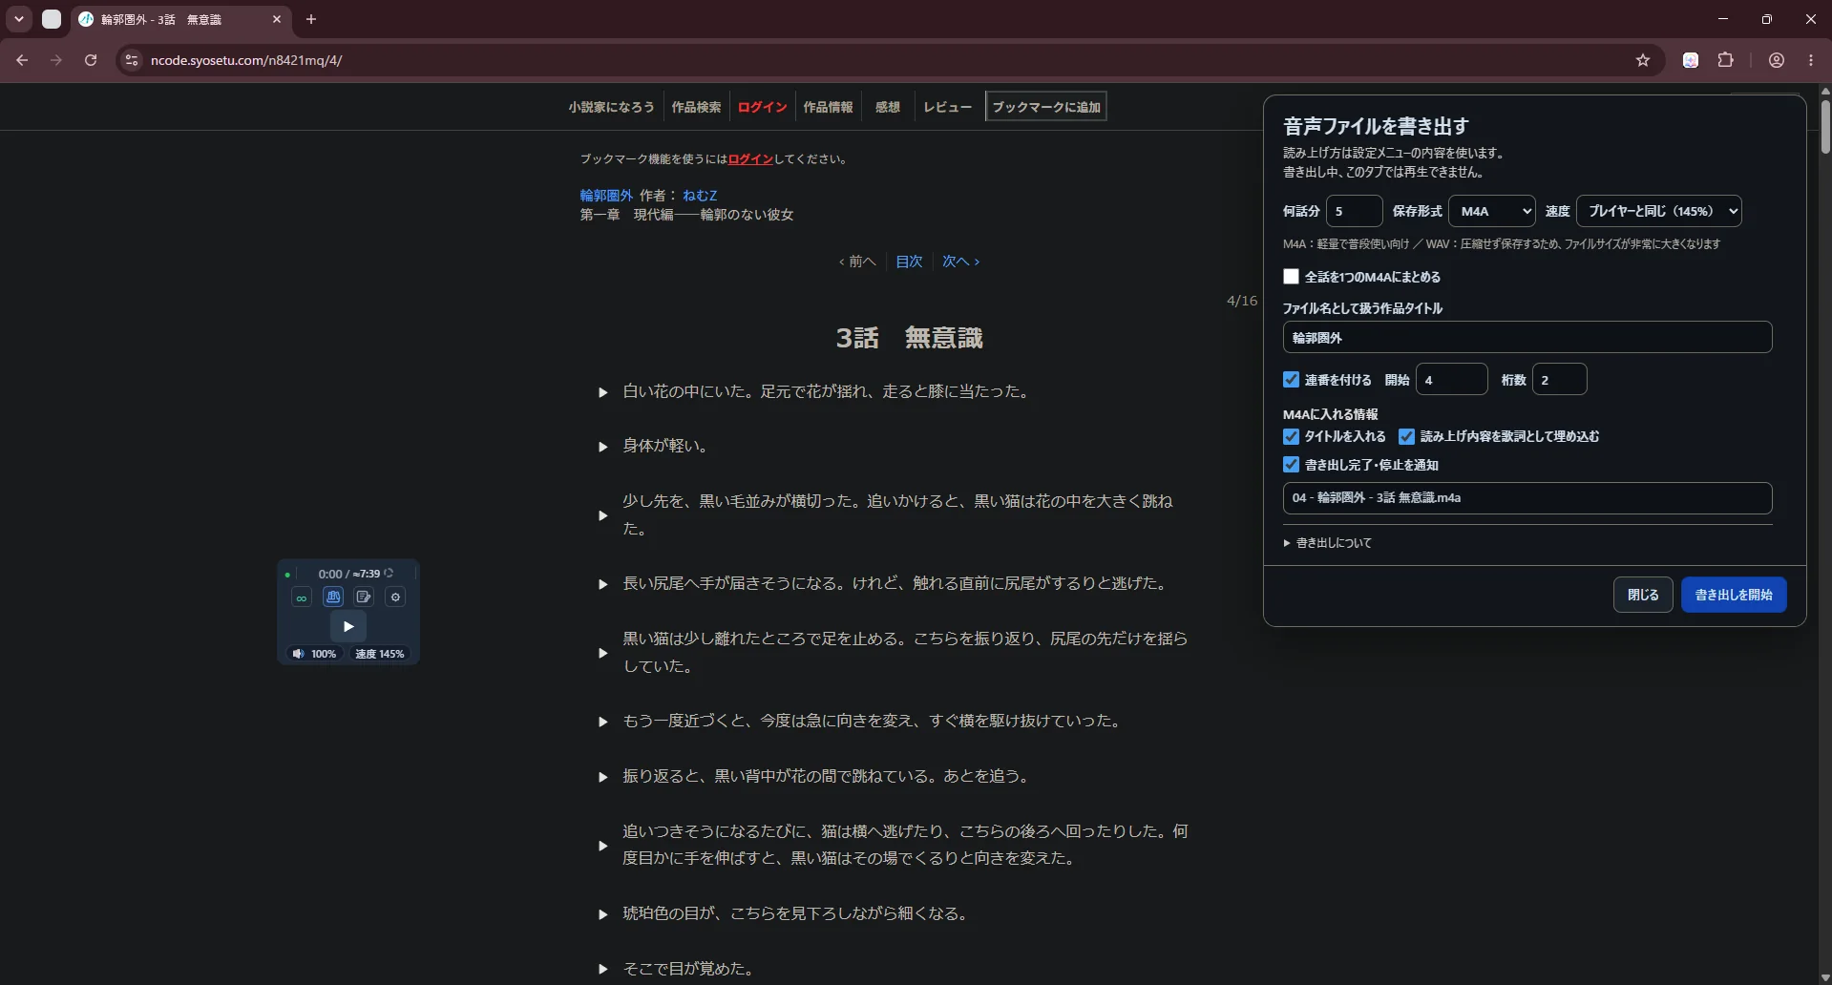This screenshot has height=985, width=1832.
Task: Uncheck タイトルを入れる checkbox
Action: tap(1291, 437)
